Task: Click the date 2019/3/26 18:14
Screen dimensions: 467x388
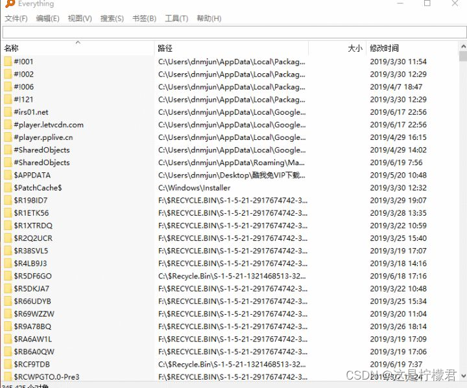Action: tap(398, 326)
